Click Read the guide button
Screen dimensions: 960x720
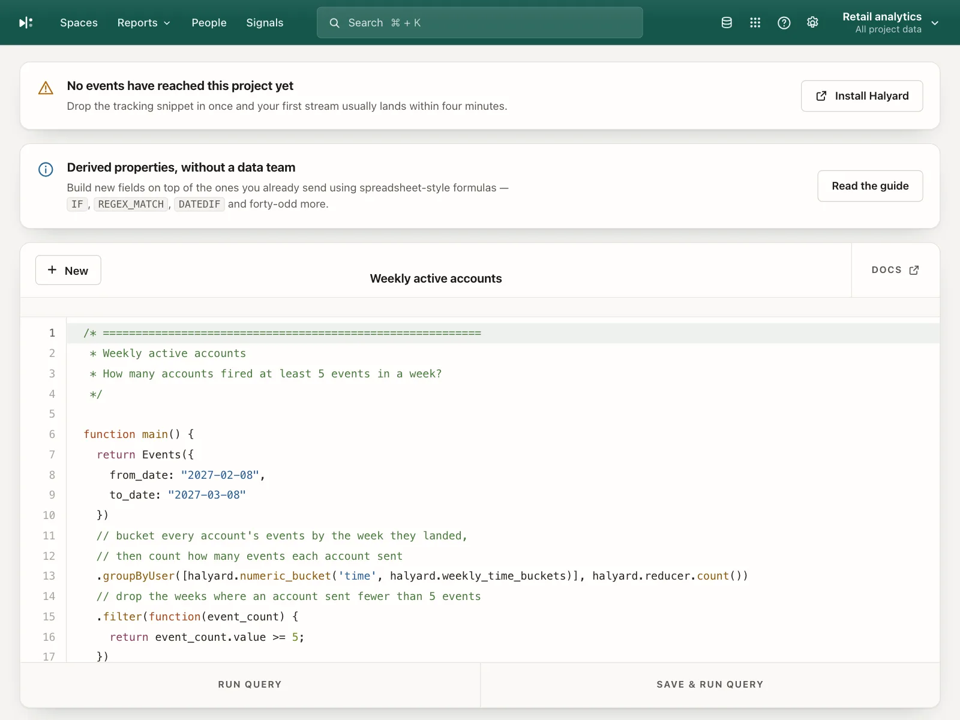(870, 186)
